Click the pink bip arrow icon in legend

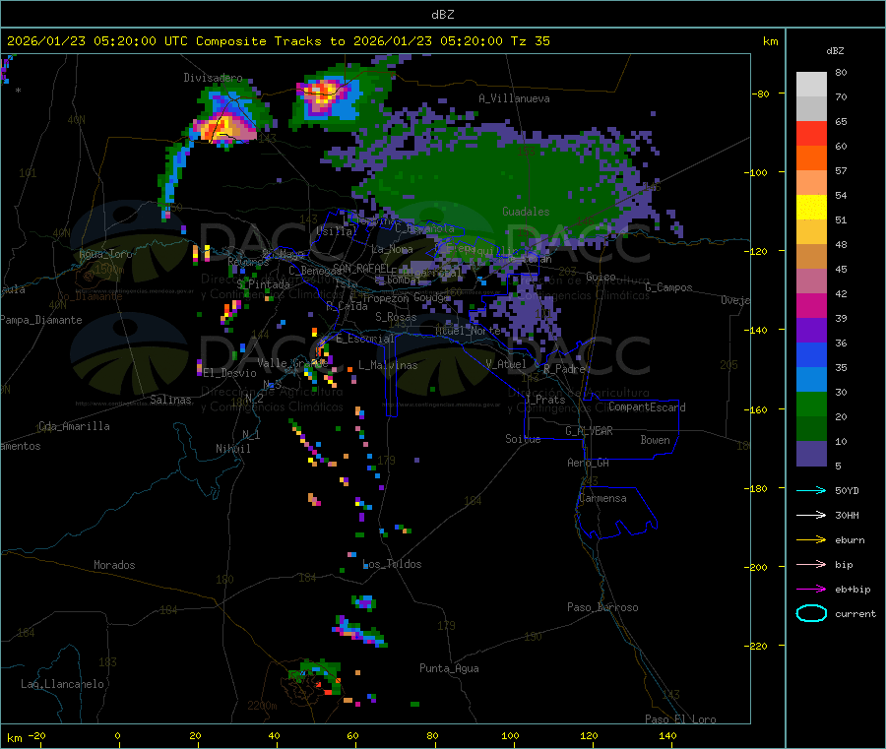811,564
